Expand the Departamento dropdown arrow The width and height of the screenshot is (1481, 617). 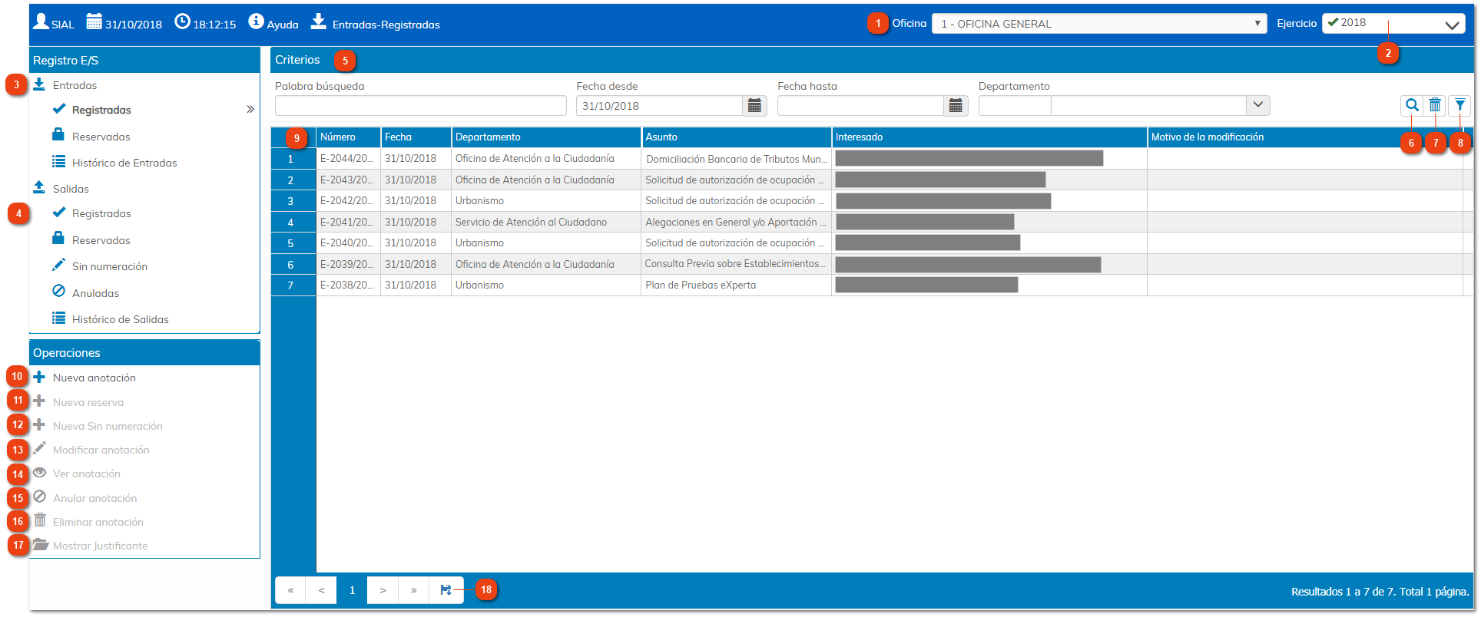click(x=1257, y=105)
